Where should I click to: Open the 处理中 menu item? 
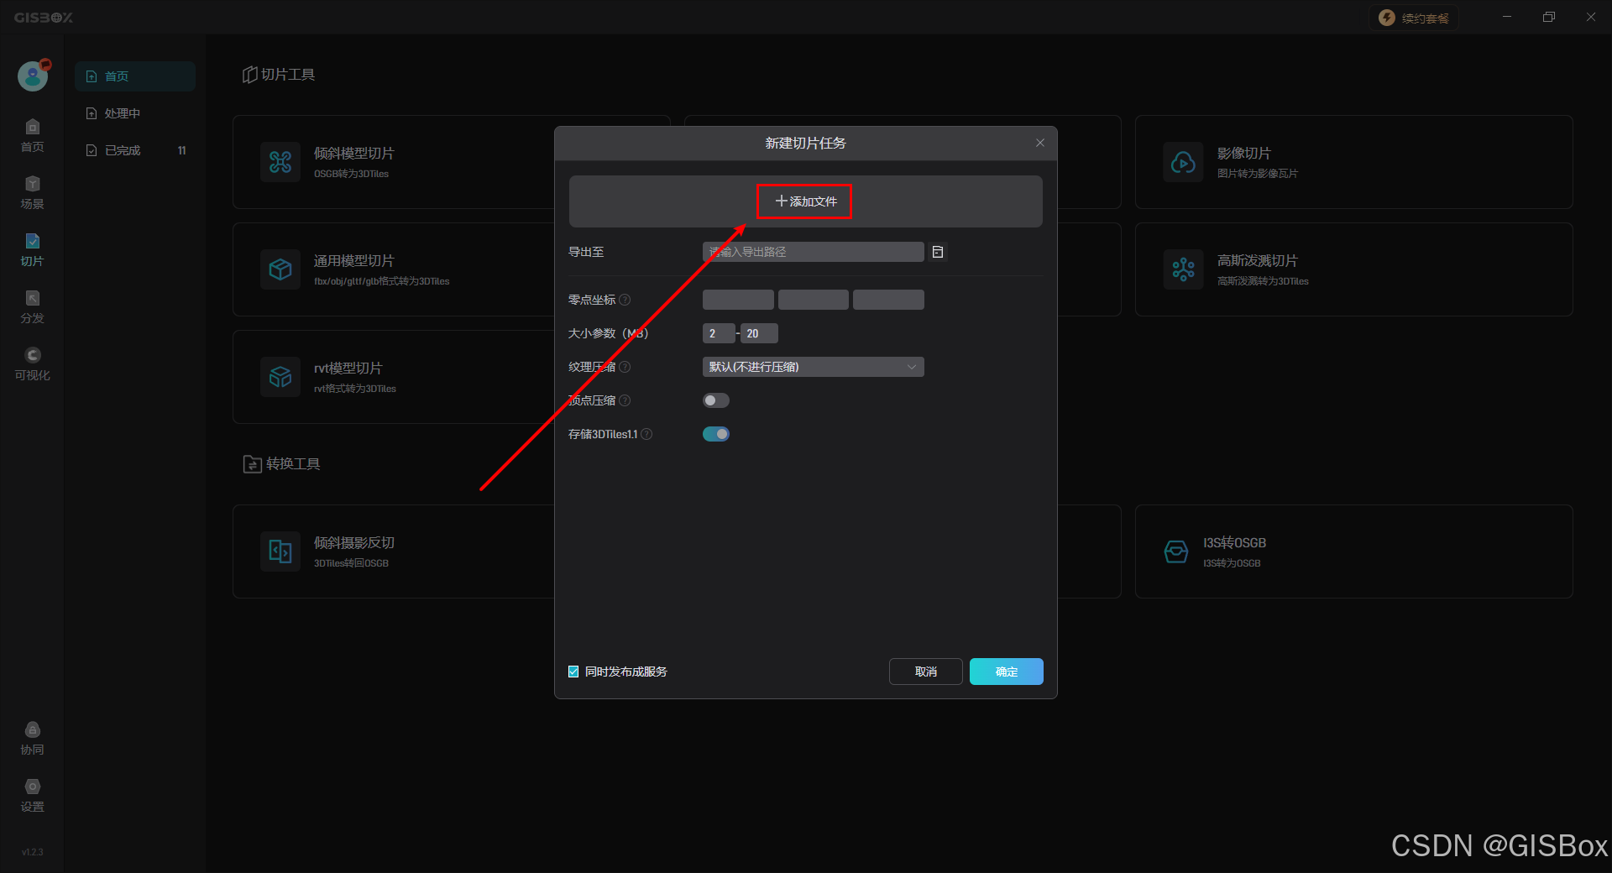point(135,113)
